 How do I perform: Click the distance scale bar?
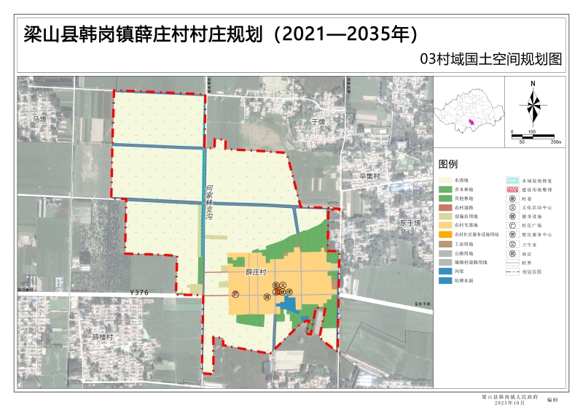click(535, 136)
